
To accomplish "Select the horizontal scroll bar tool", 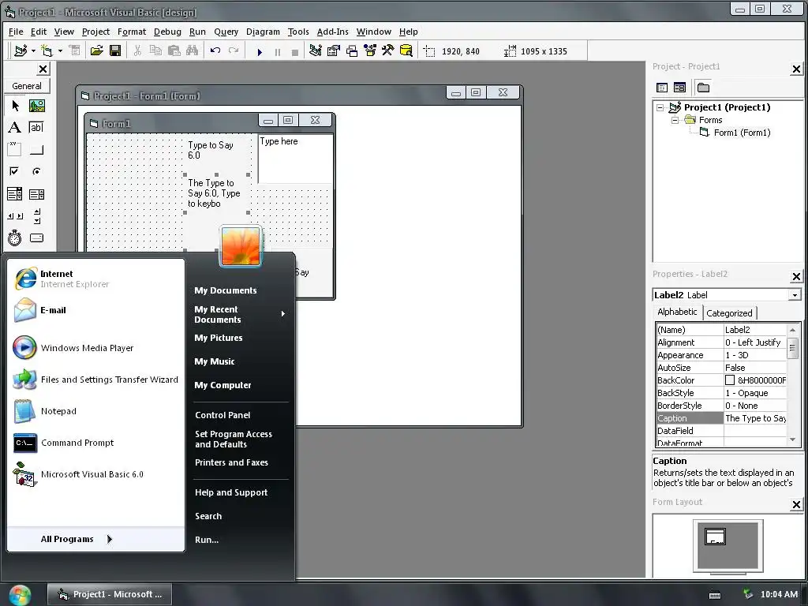I will (x=15, y=216).
